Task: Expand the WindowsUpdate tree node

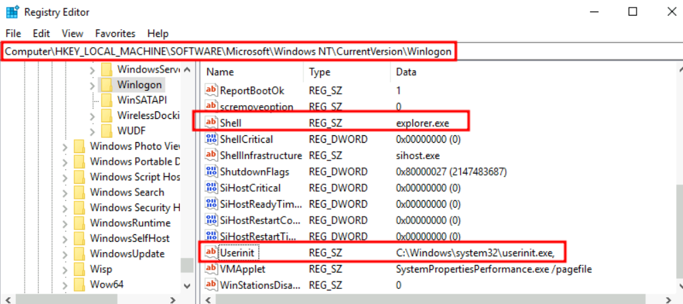Action: coord(65,254)
